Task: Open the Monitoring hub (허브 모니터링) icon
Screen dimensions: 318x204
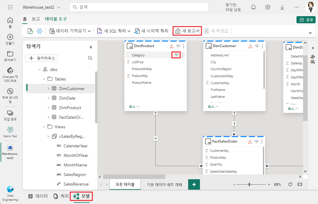Action: pos(10,95)
